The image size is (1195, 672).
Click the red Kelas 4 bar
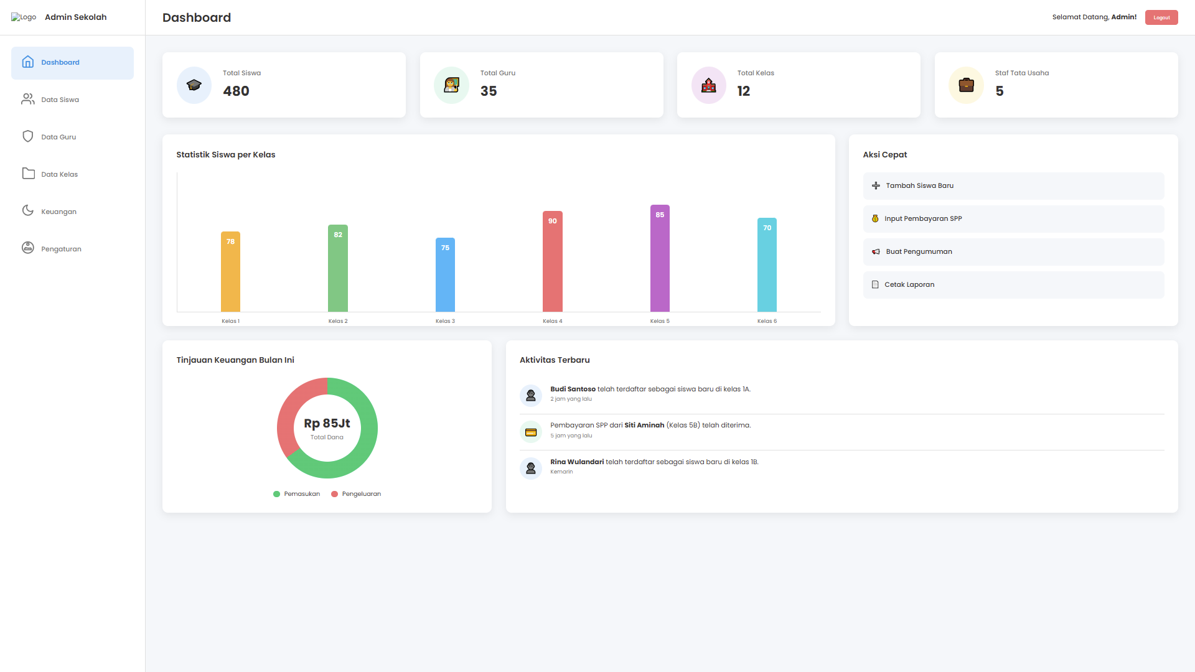[552, 261]
